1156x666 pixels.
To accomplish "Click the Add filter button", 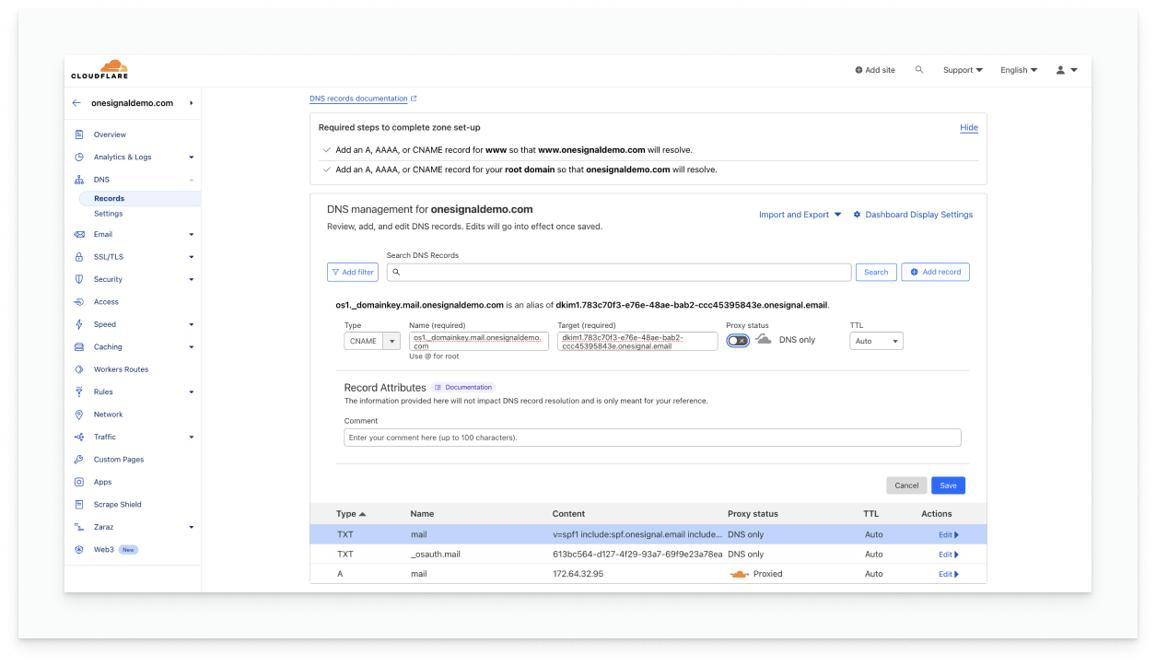I will point(353,272).
